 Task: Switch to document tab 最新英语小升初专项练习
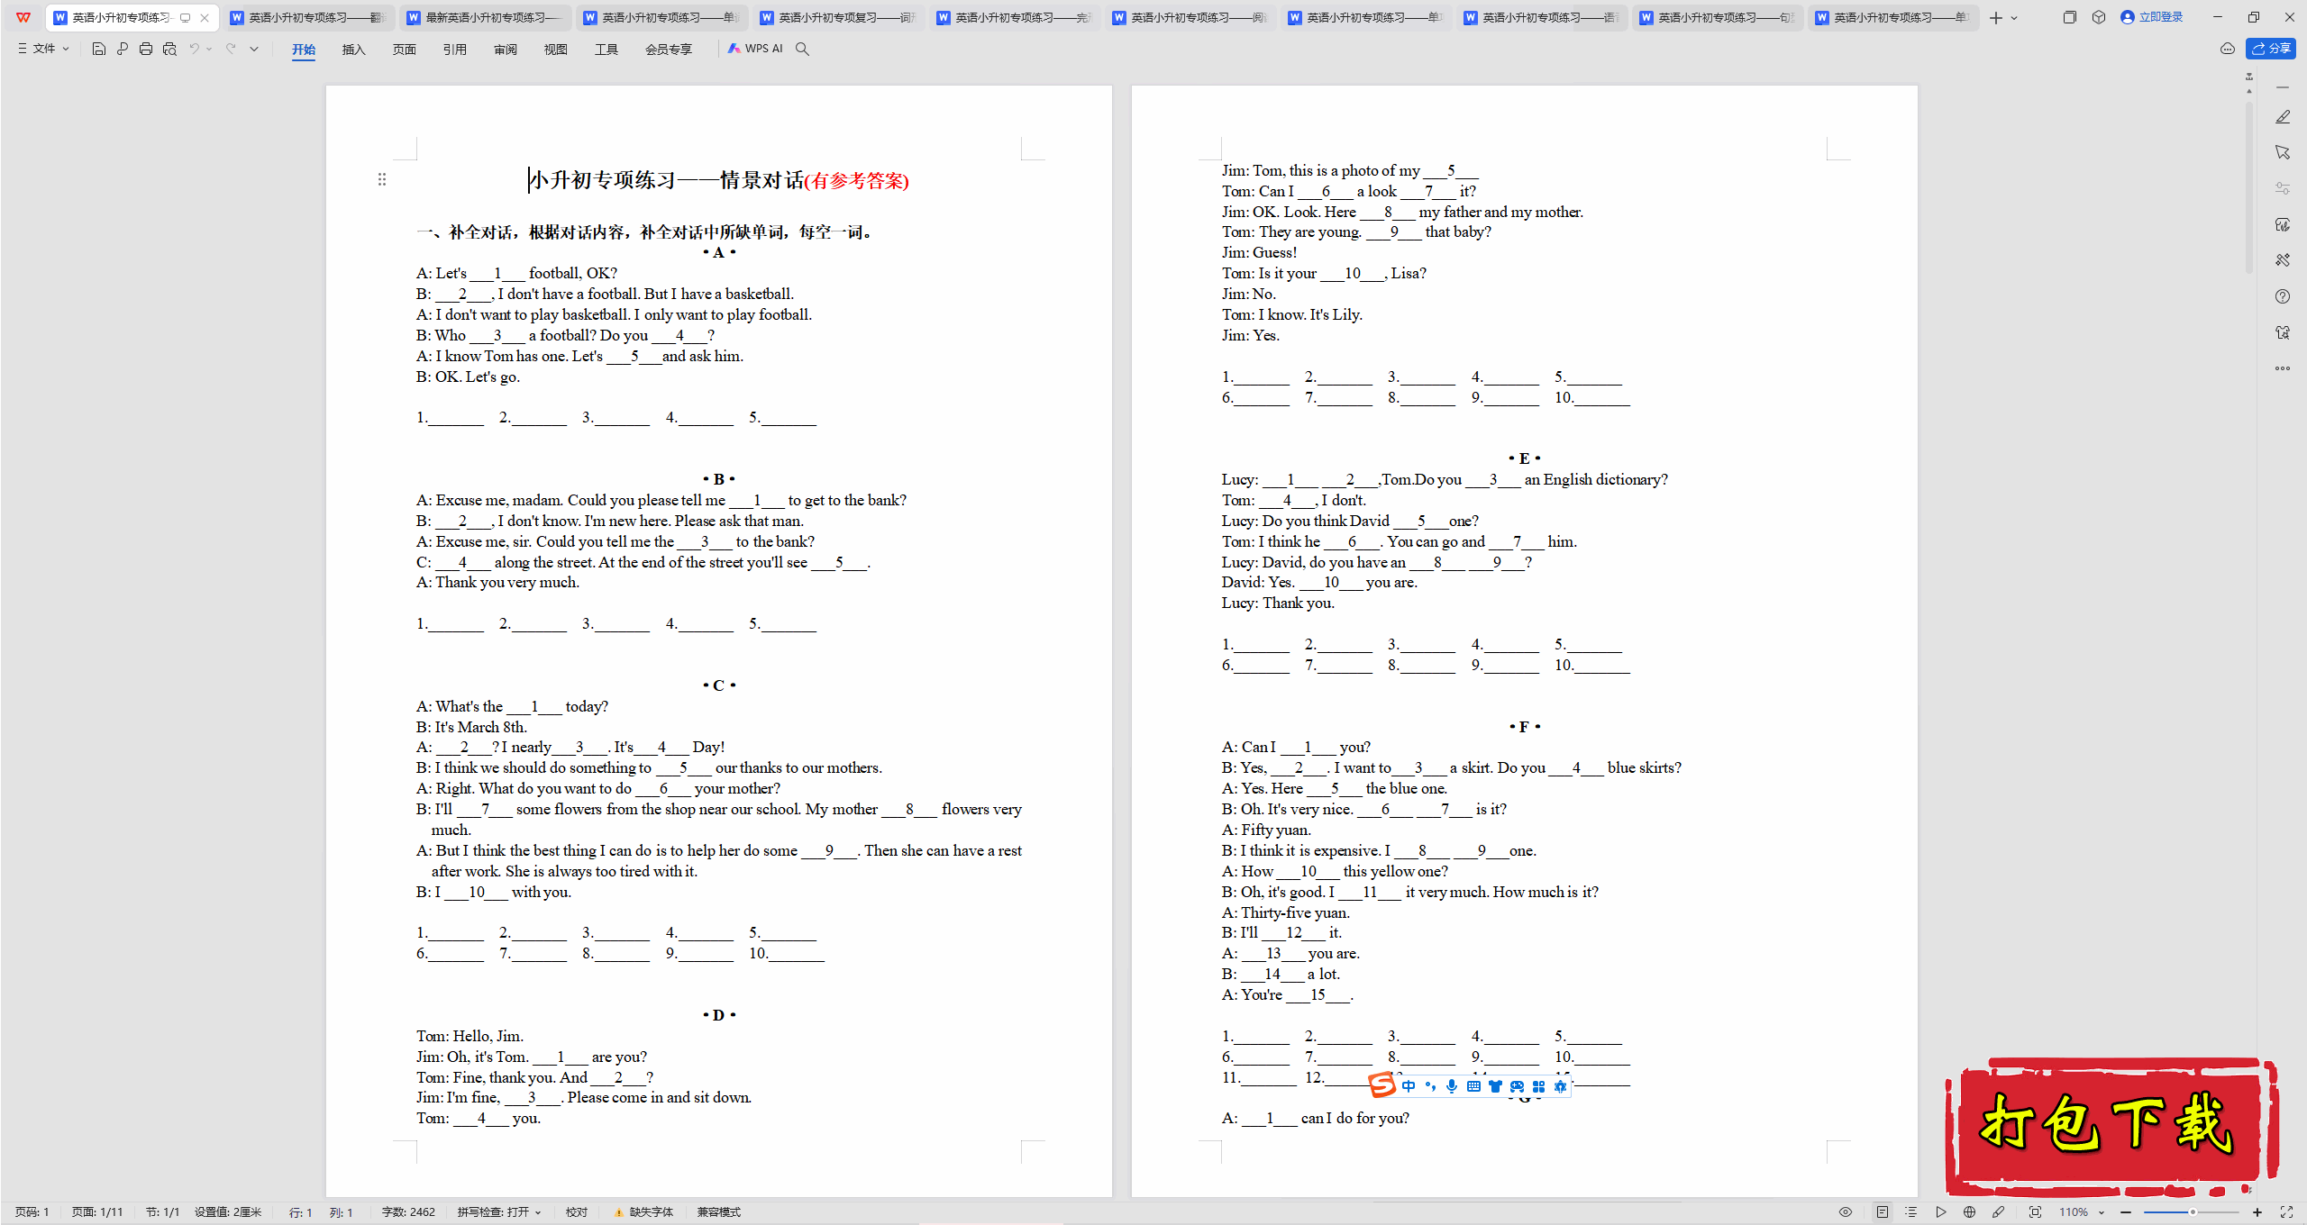(484, 18)
